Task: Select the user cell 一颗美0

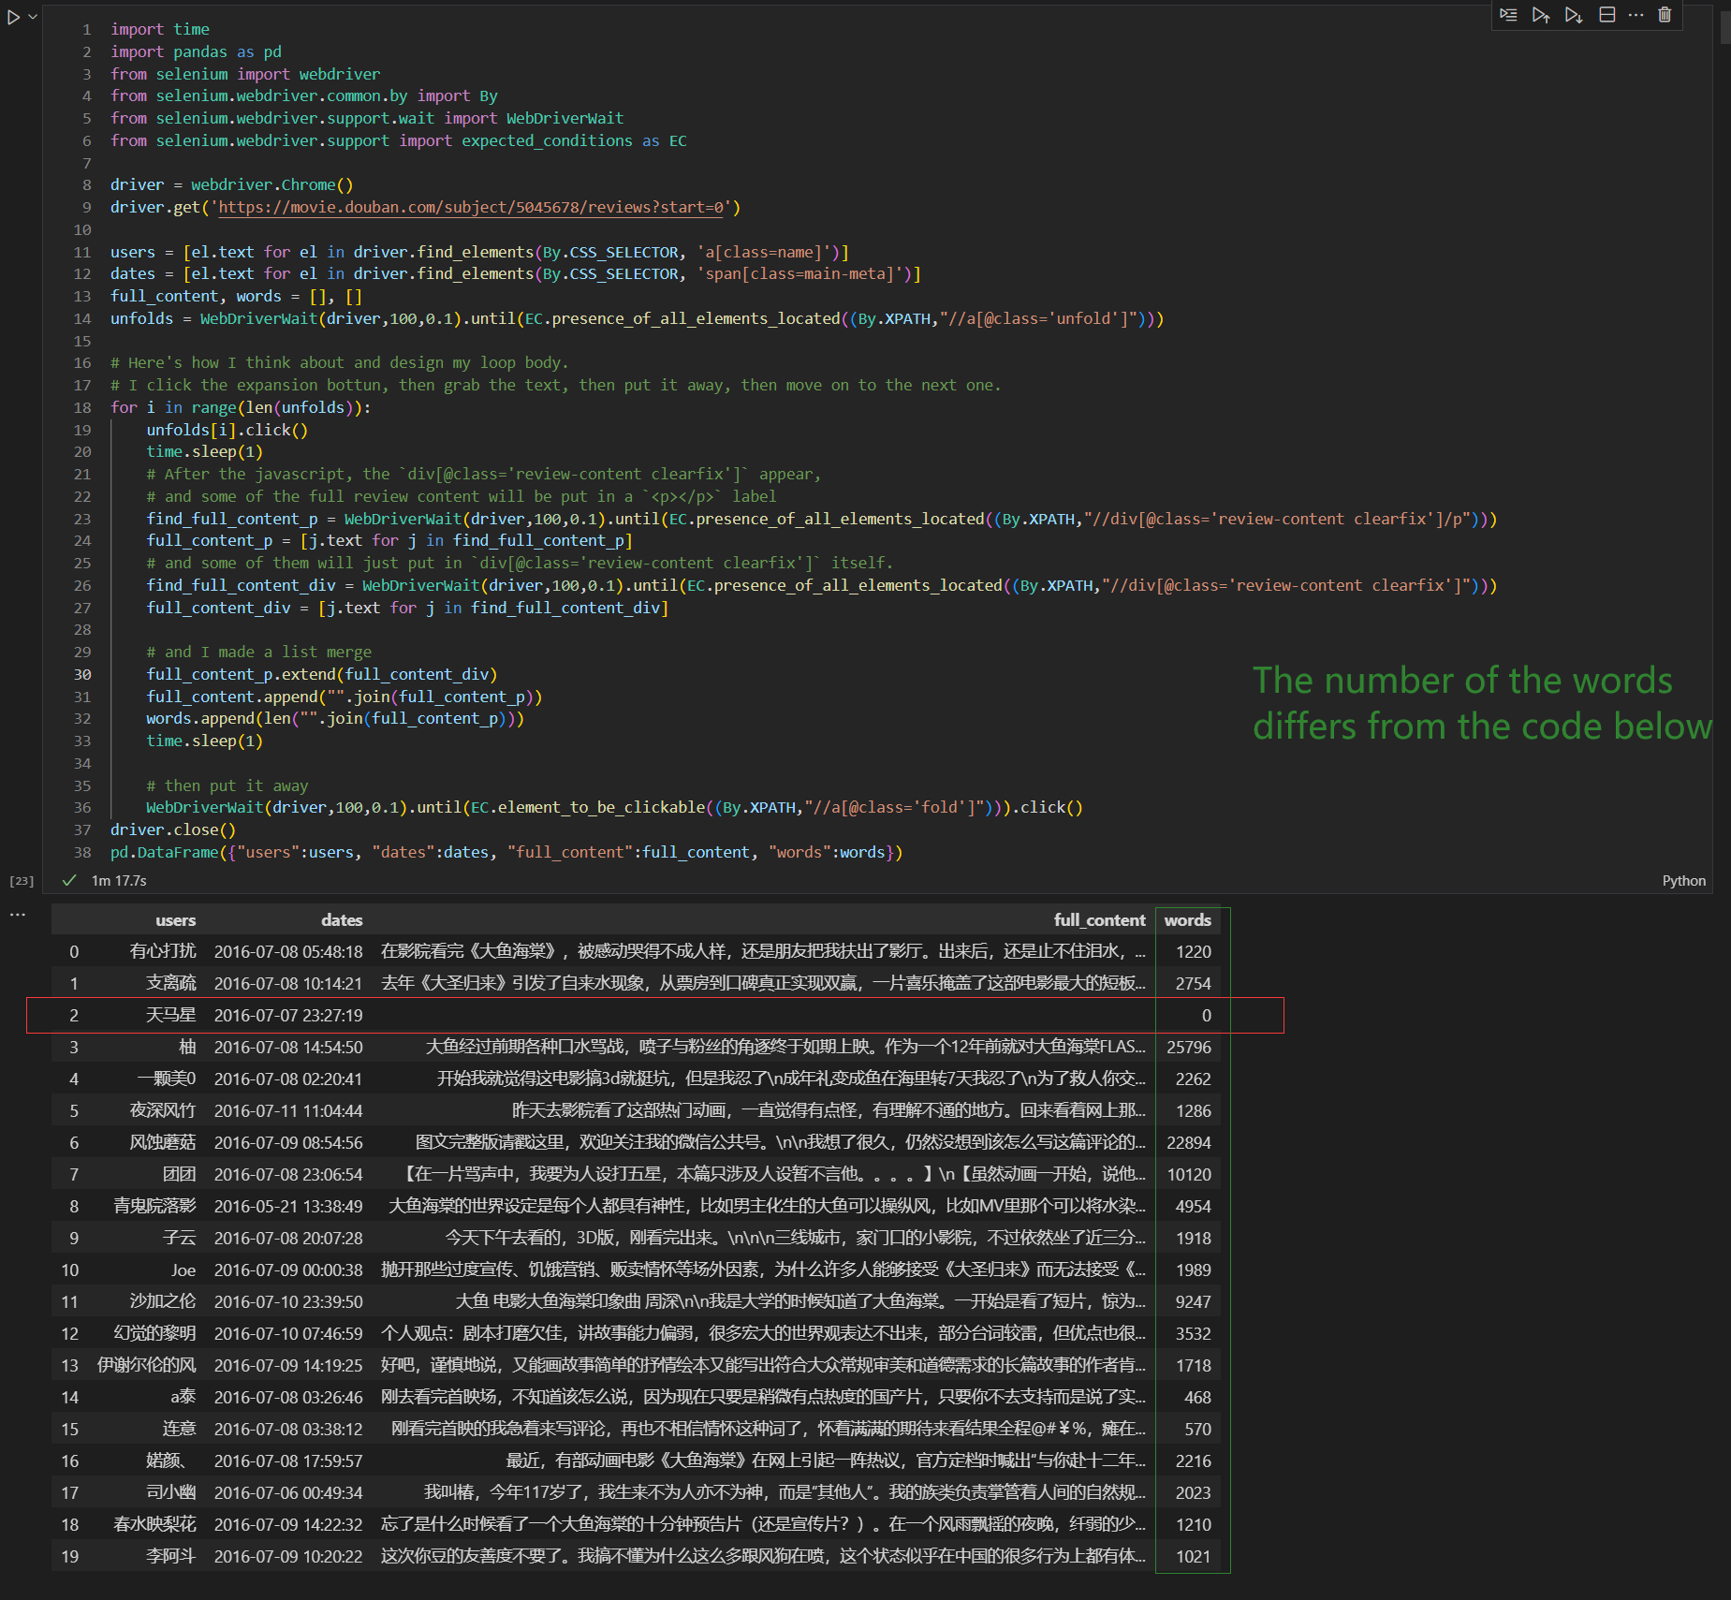Action: [167, 1079]
